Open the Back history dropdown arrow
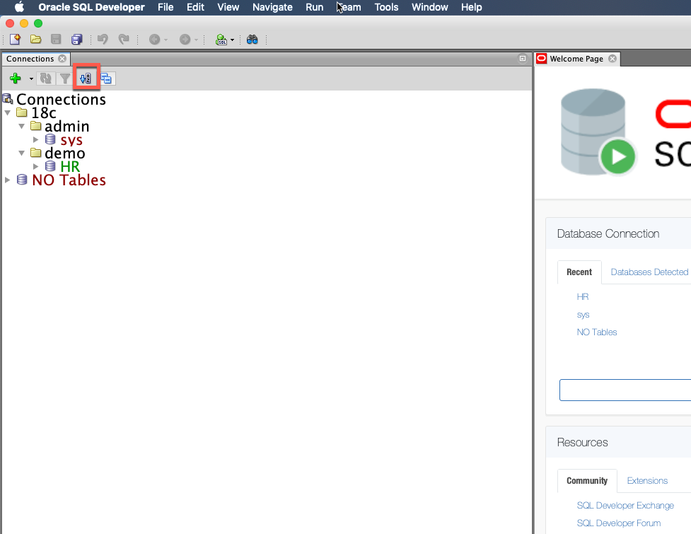Image resolution: width=691 pixels, height=534 pixels. click(x=166, y=40)
